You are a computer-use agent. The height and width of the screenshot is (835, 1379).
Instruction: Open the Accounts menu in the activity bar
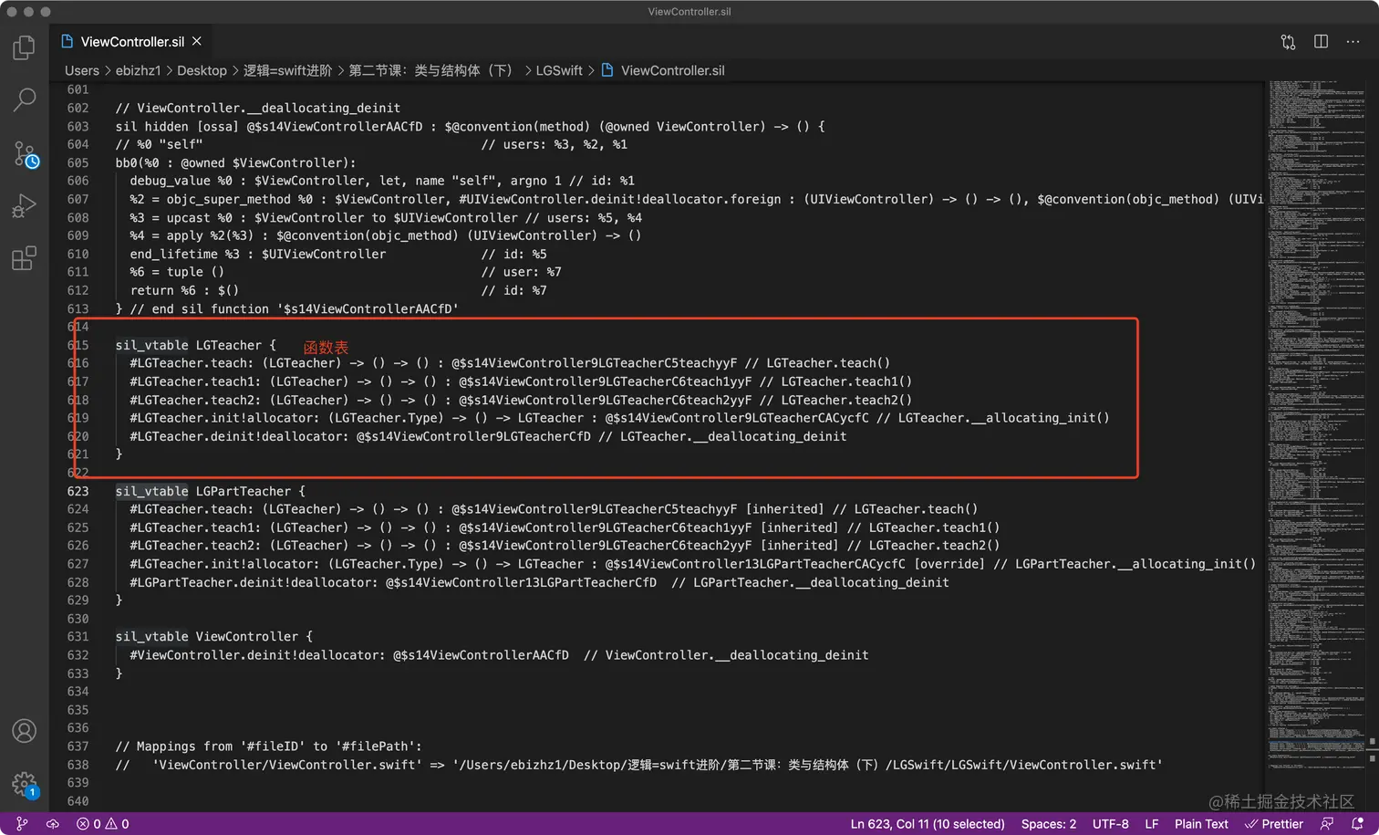pos(25,730)
